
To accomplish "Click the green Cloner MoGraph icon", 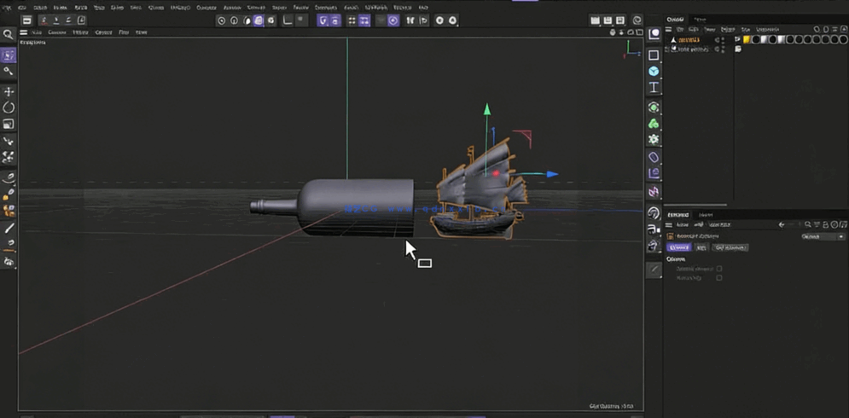I will pos(654,124).
